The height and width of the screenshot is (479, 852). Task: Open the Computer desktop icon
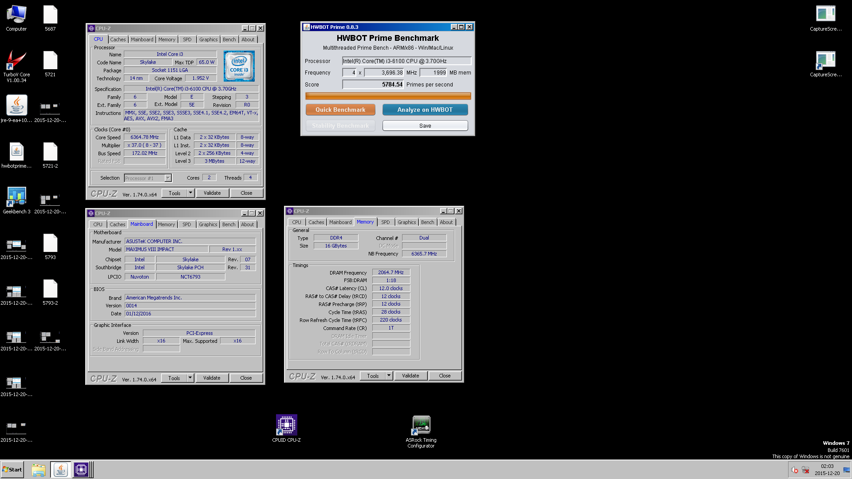(x=16, y=18)
